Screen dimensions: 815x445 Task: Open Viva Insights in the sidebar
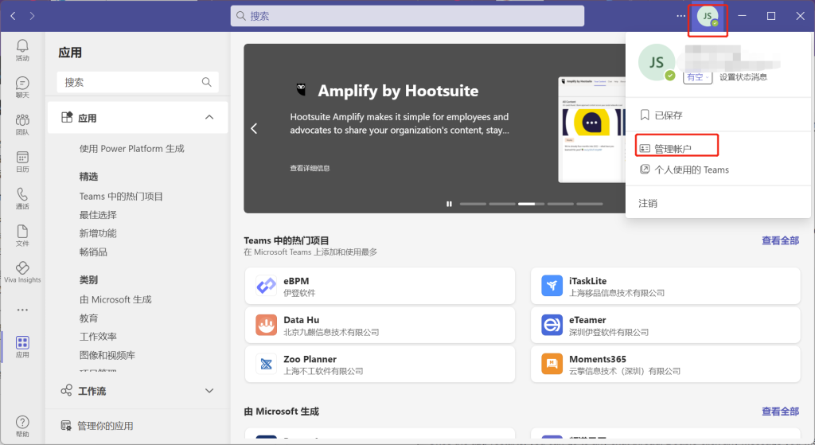pyautogui.click(x=22, y=271)
